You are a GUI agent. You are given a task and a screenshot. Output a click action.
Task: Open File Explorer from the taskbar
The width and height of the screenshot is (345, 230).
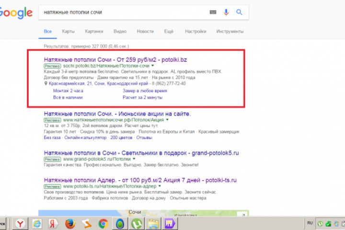(153, 224)
